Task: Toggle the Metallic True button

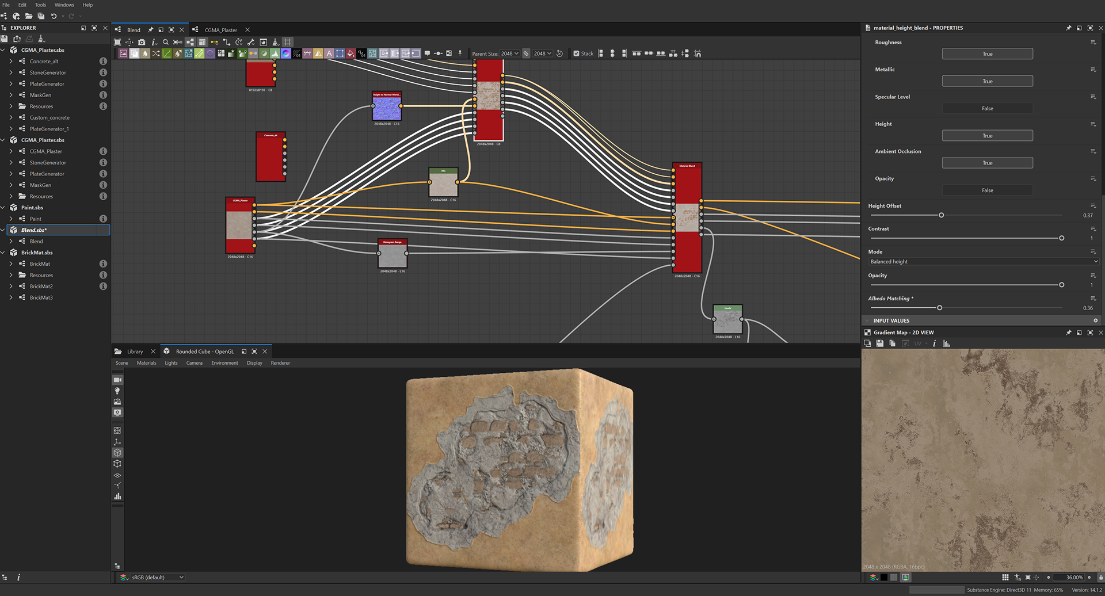Action: (987, 81)
